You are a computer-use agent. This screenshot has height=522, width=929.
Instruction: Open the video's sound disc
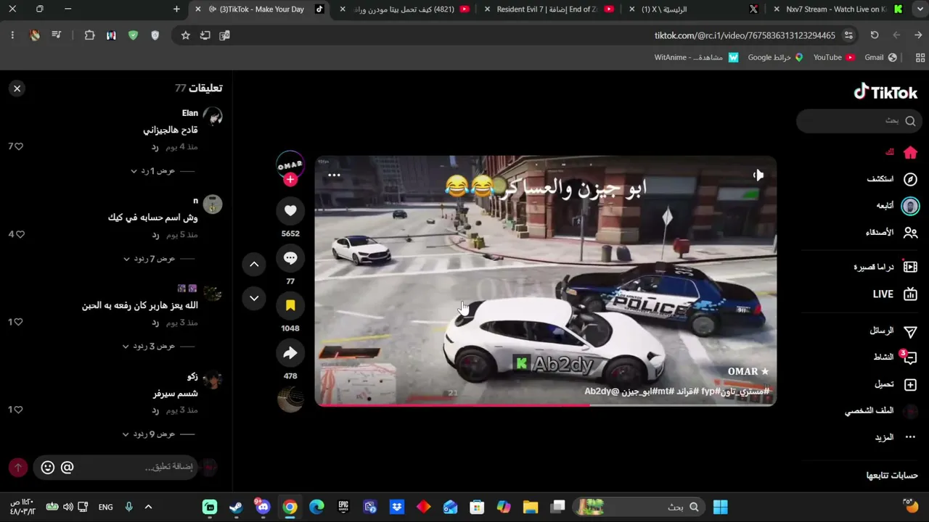pos(290,399)
